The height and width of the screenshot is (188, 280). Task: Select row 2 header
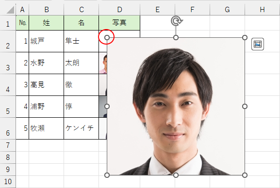coord(8,41)
